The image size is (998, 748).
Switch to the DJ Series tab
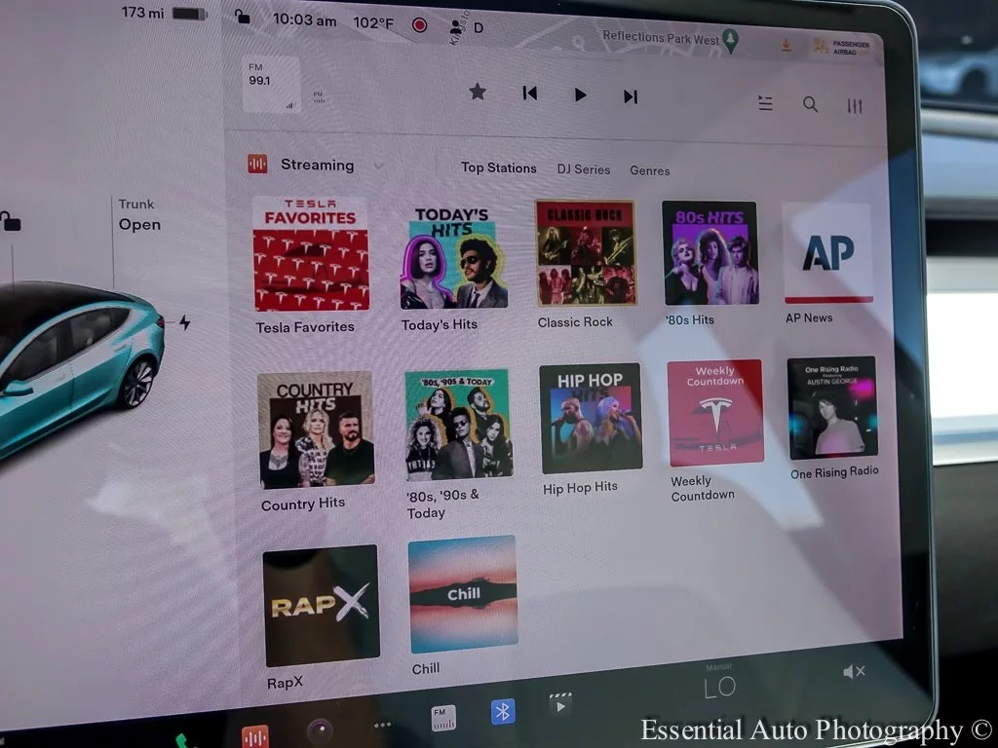(x=583, y=169)
